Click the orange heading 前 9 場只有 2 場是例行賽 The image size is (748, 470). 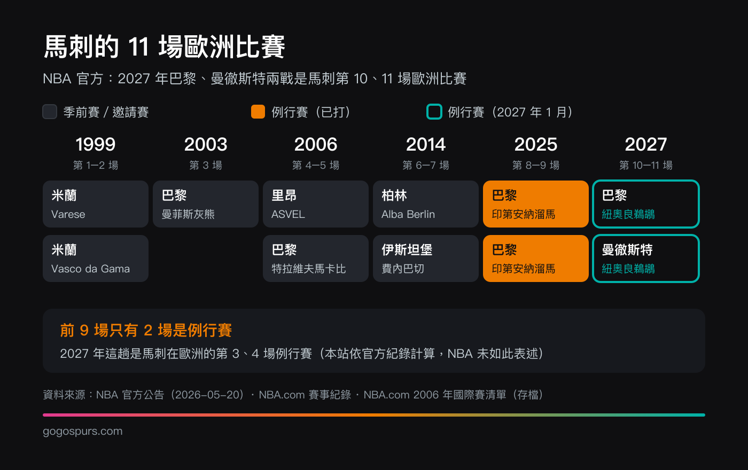point(146,331)
